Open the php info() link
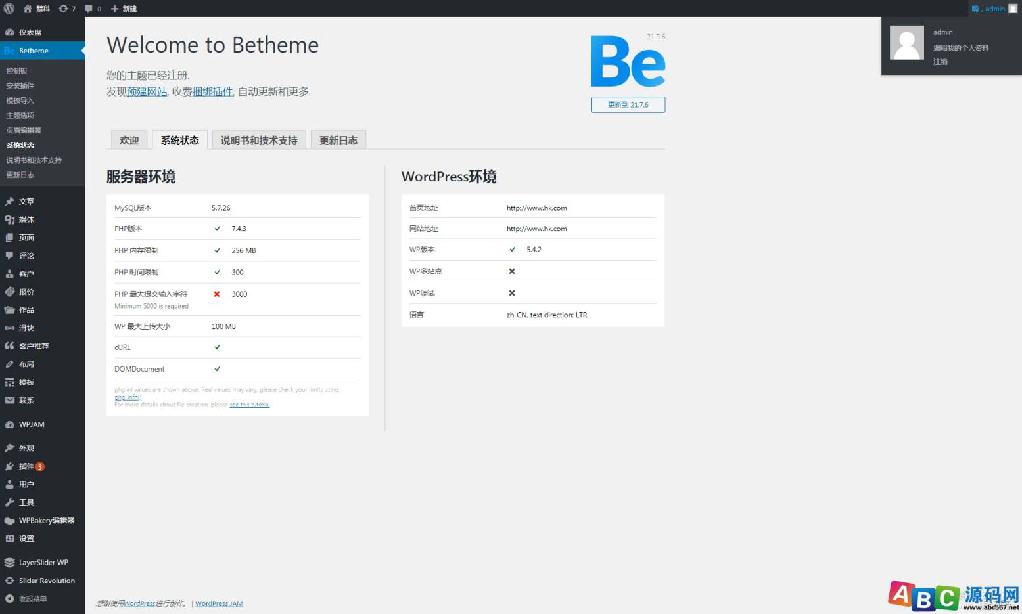 (x=128, y=397)
